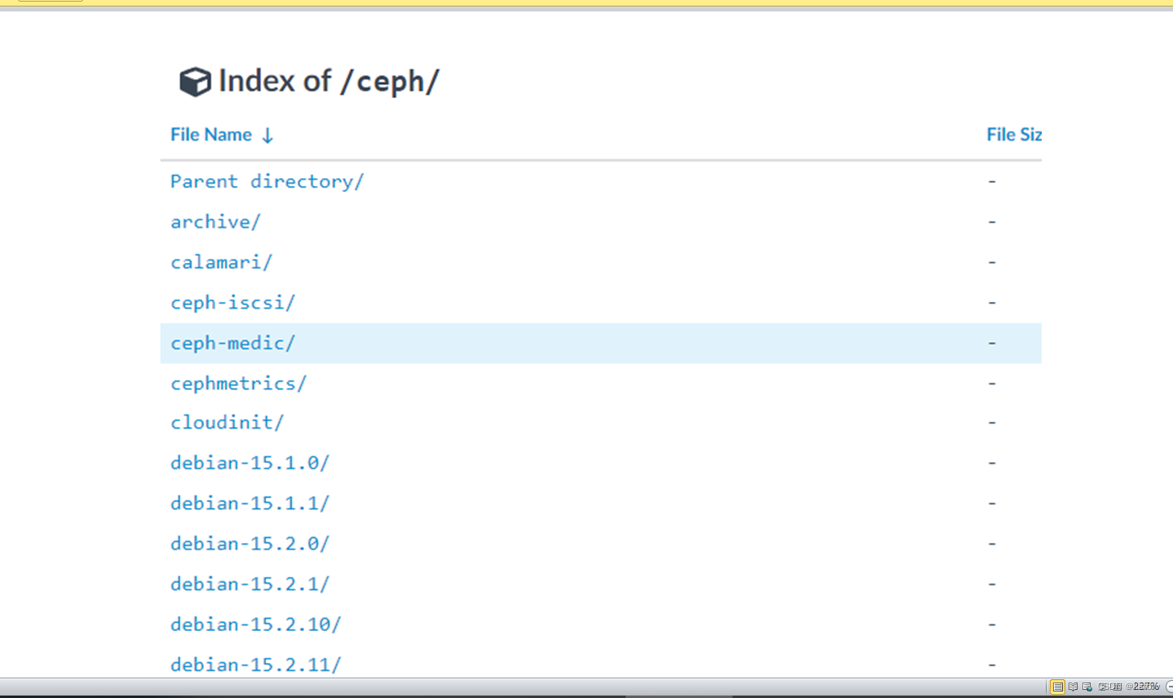
Task: Click the size dash in the Parent directory/ row
Action: [992, 181]
